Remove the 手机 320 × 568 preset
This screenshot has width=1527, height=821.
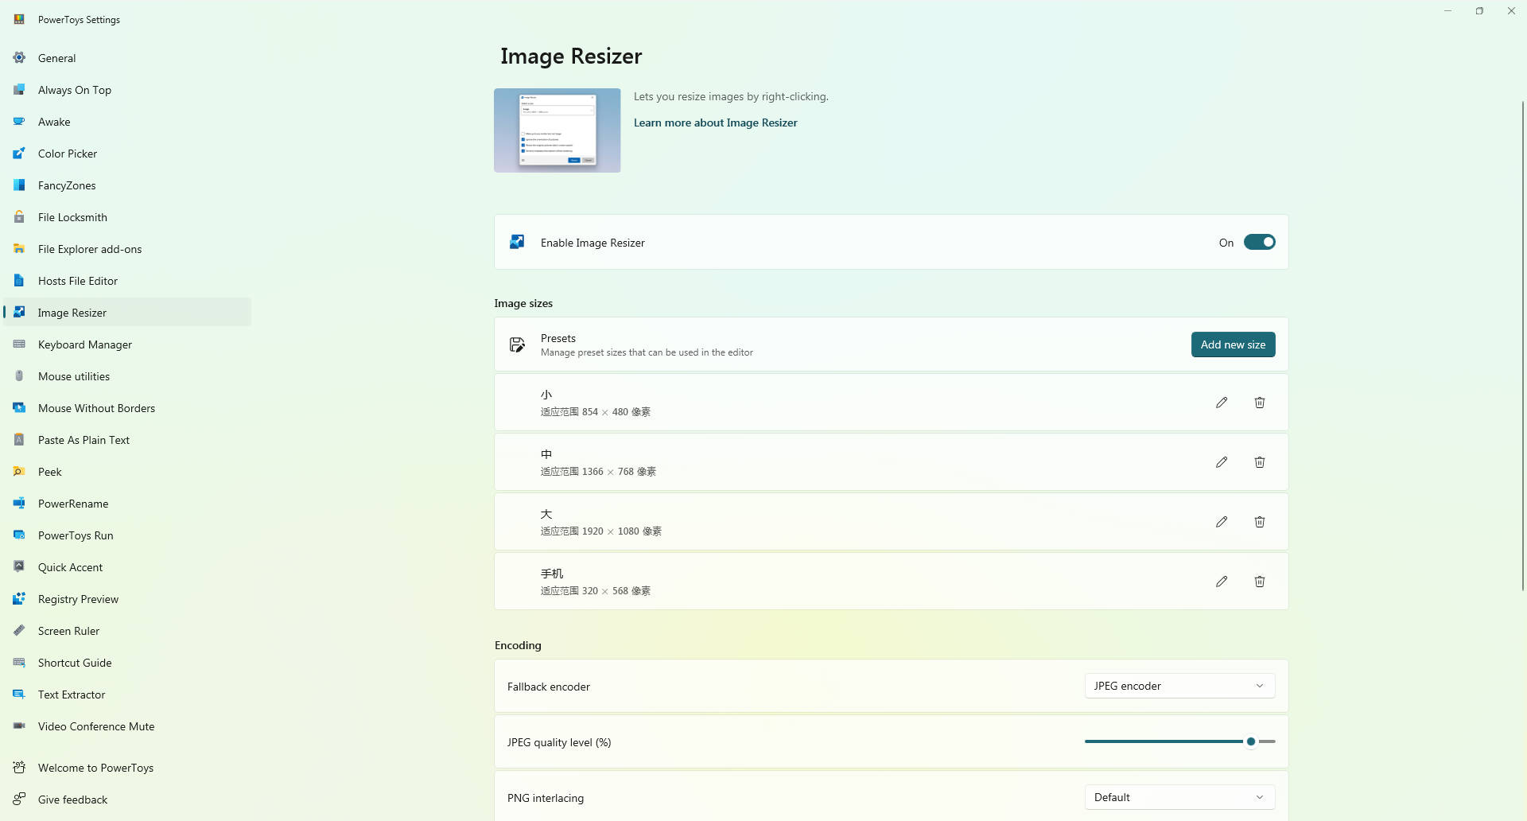1259,582
